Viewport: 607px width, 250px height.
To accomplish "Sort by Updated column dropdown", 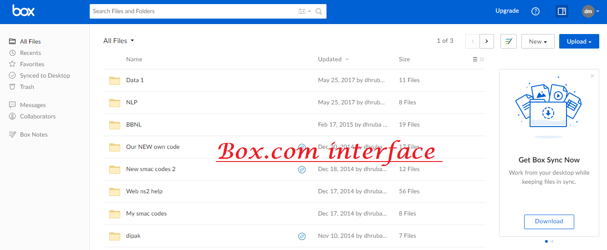I will pyautogui.click(x=334, y=59).
